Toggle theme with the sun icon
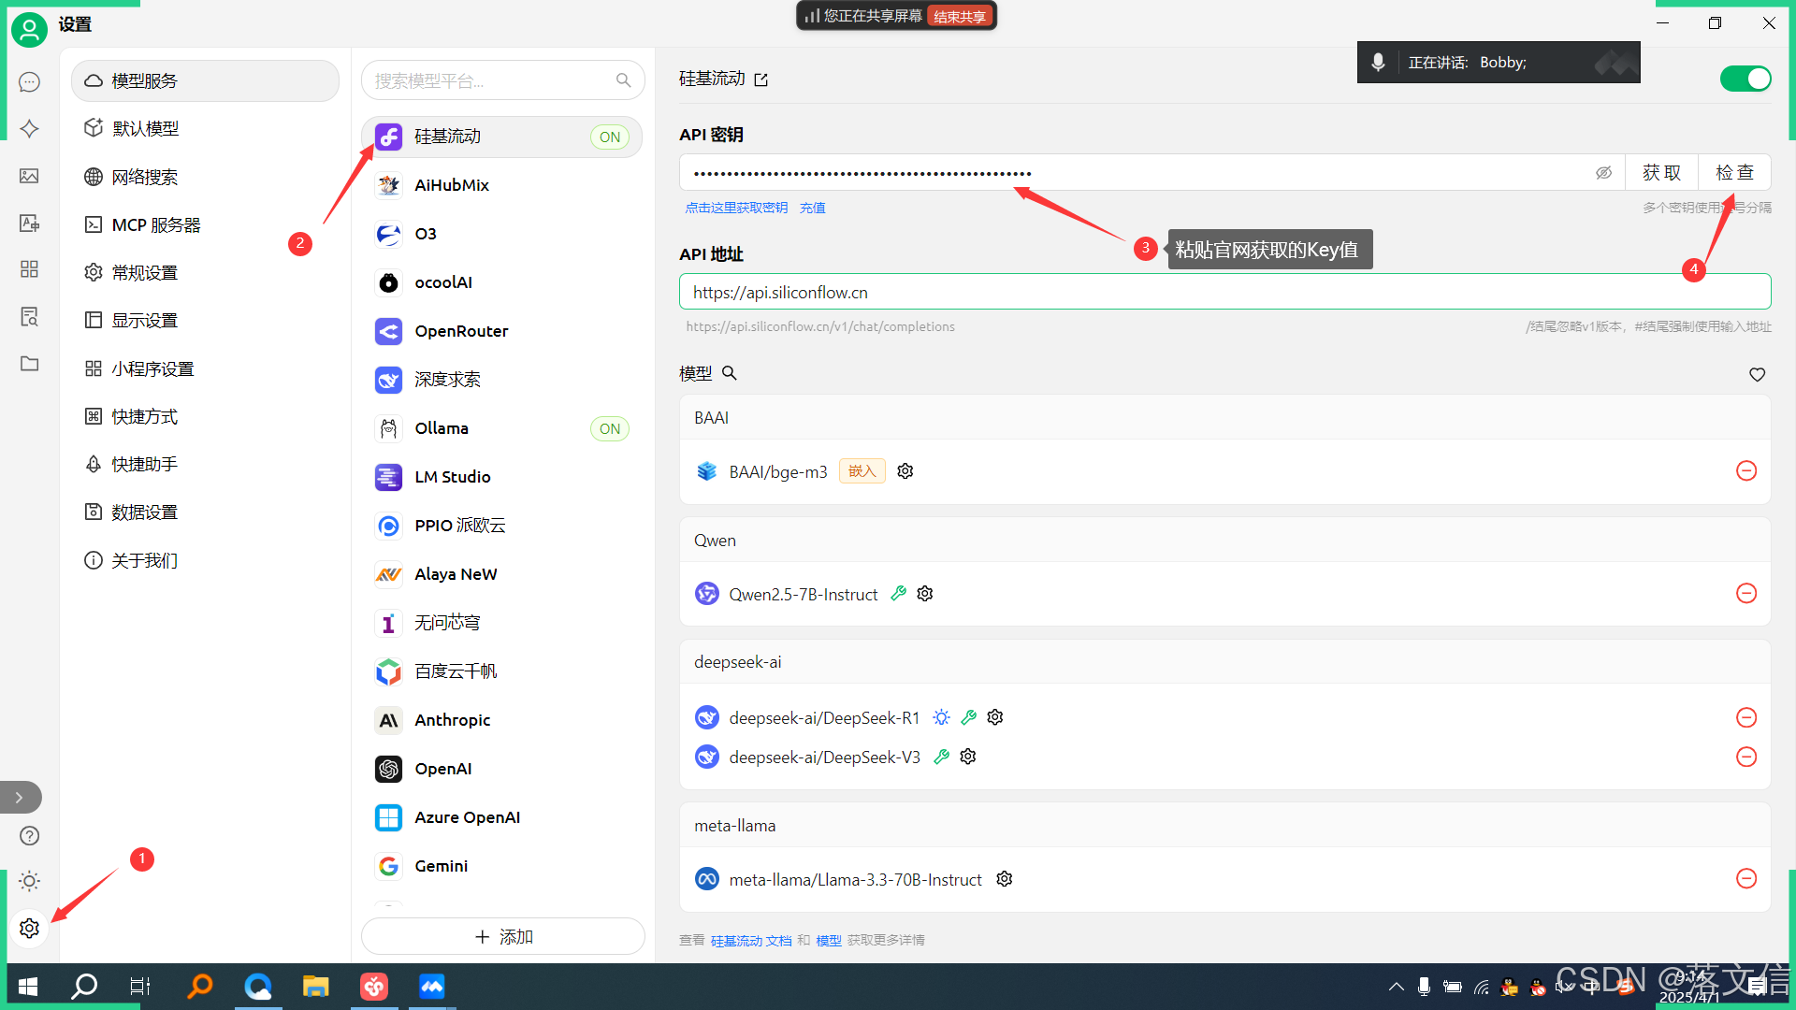The width and height of the screenshot is (1796, 1010). pos(29,881)
